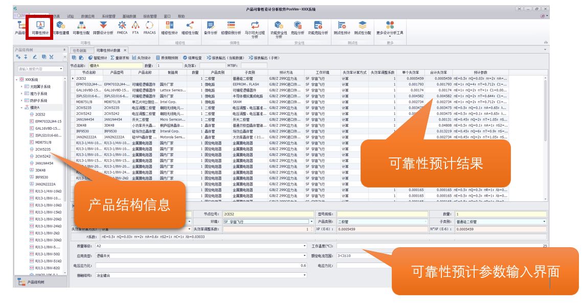This screenshot has height=306, width=582.
Task: Click the 可靠性建模 ribbon icon
Action: (60, 27)
